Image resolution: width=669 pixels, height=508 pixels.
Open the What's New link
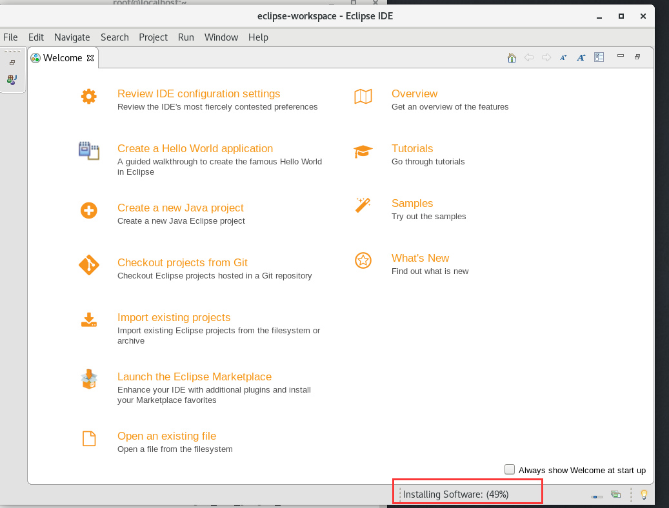420,258
